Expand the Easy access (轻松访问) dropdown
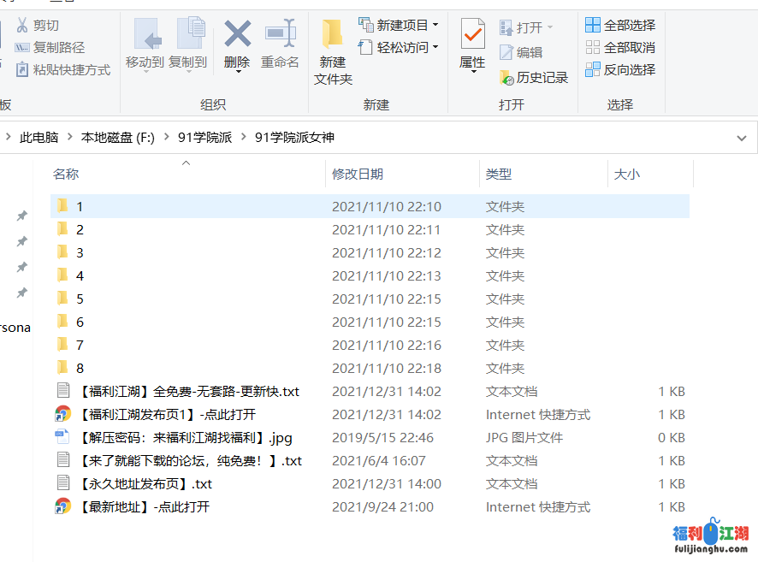This screenshot has width=758, height=562. point(435,48)
